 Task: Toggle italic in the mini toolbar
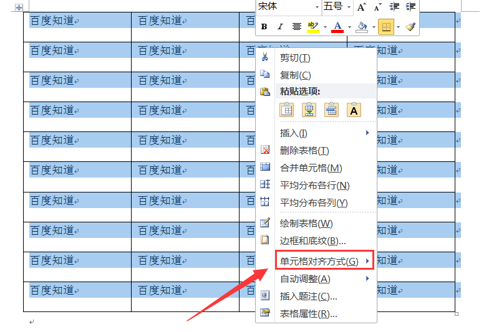[x=280, y=27]
